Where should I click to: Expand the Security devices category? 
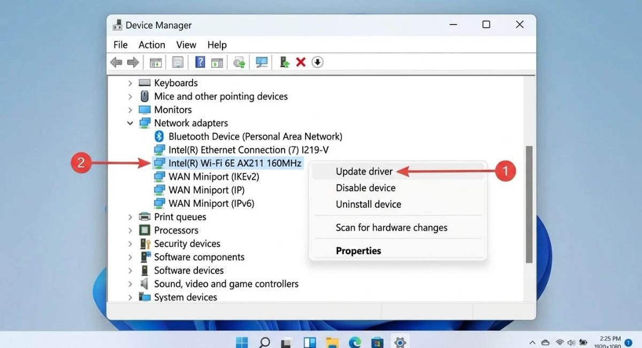pyautogui.click(x=130, y=244)
